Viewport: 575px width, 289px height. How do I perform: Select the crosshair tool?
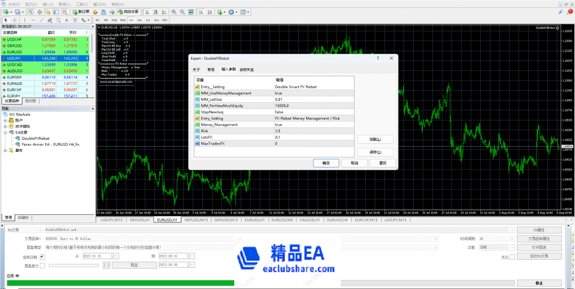click(x=15, y=20)
